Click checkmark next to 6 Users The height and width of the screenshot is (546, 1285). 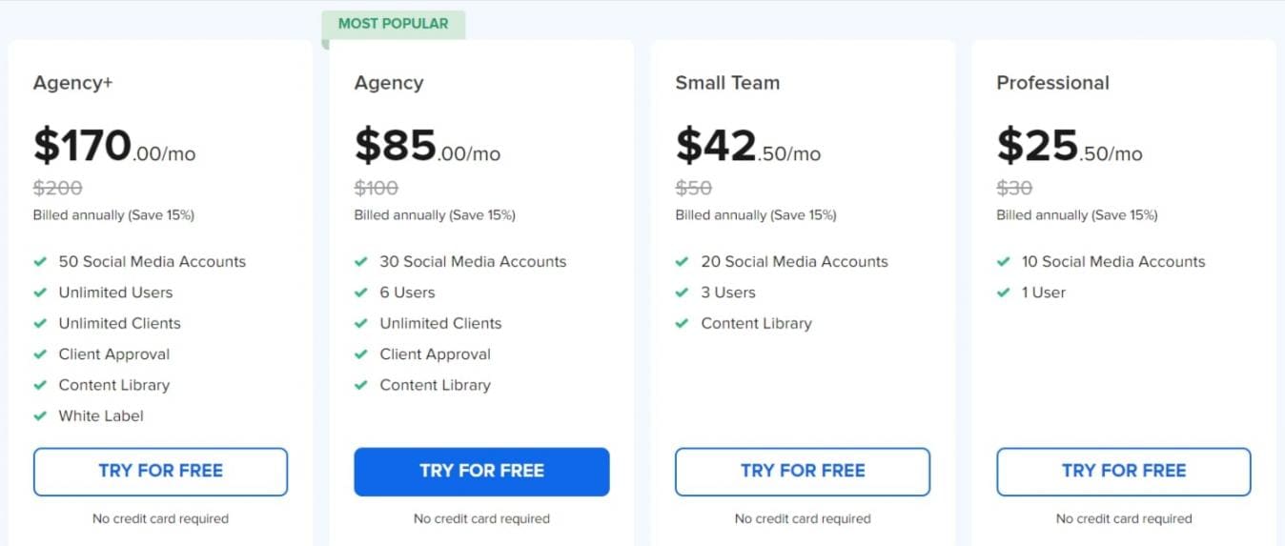coord(361,293)
